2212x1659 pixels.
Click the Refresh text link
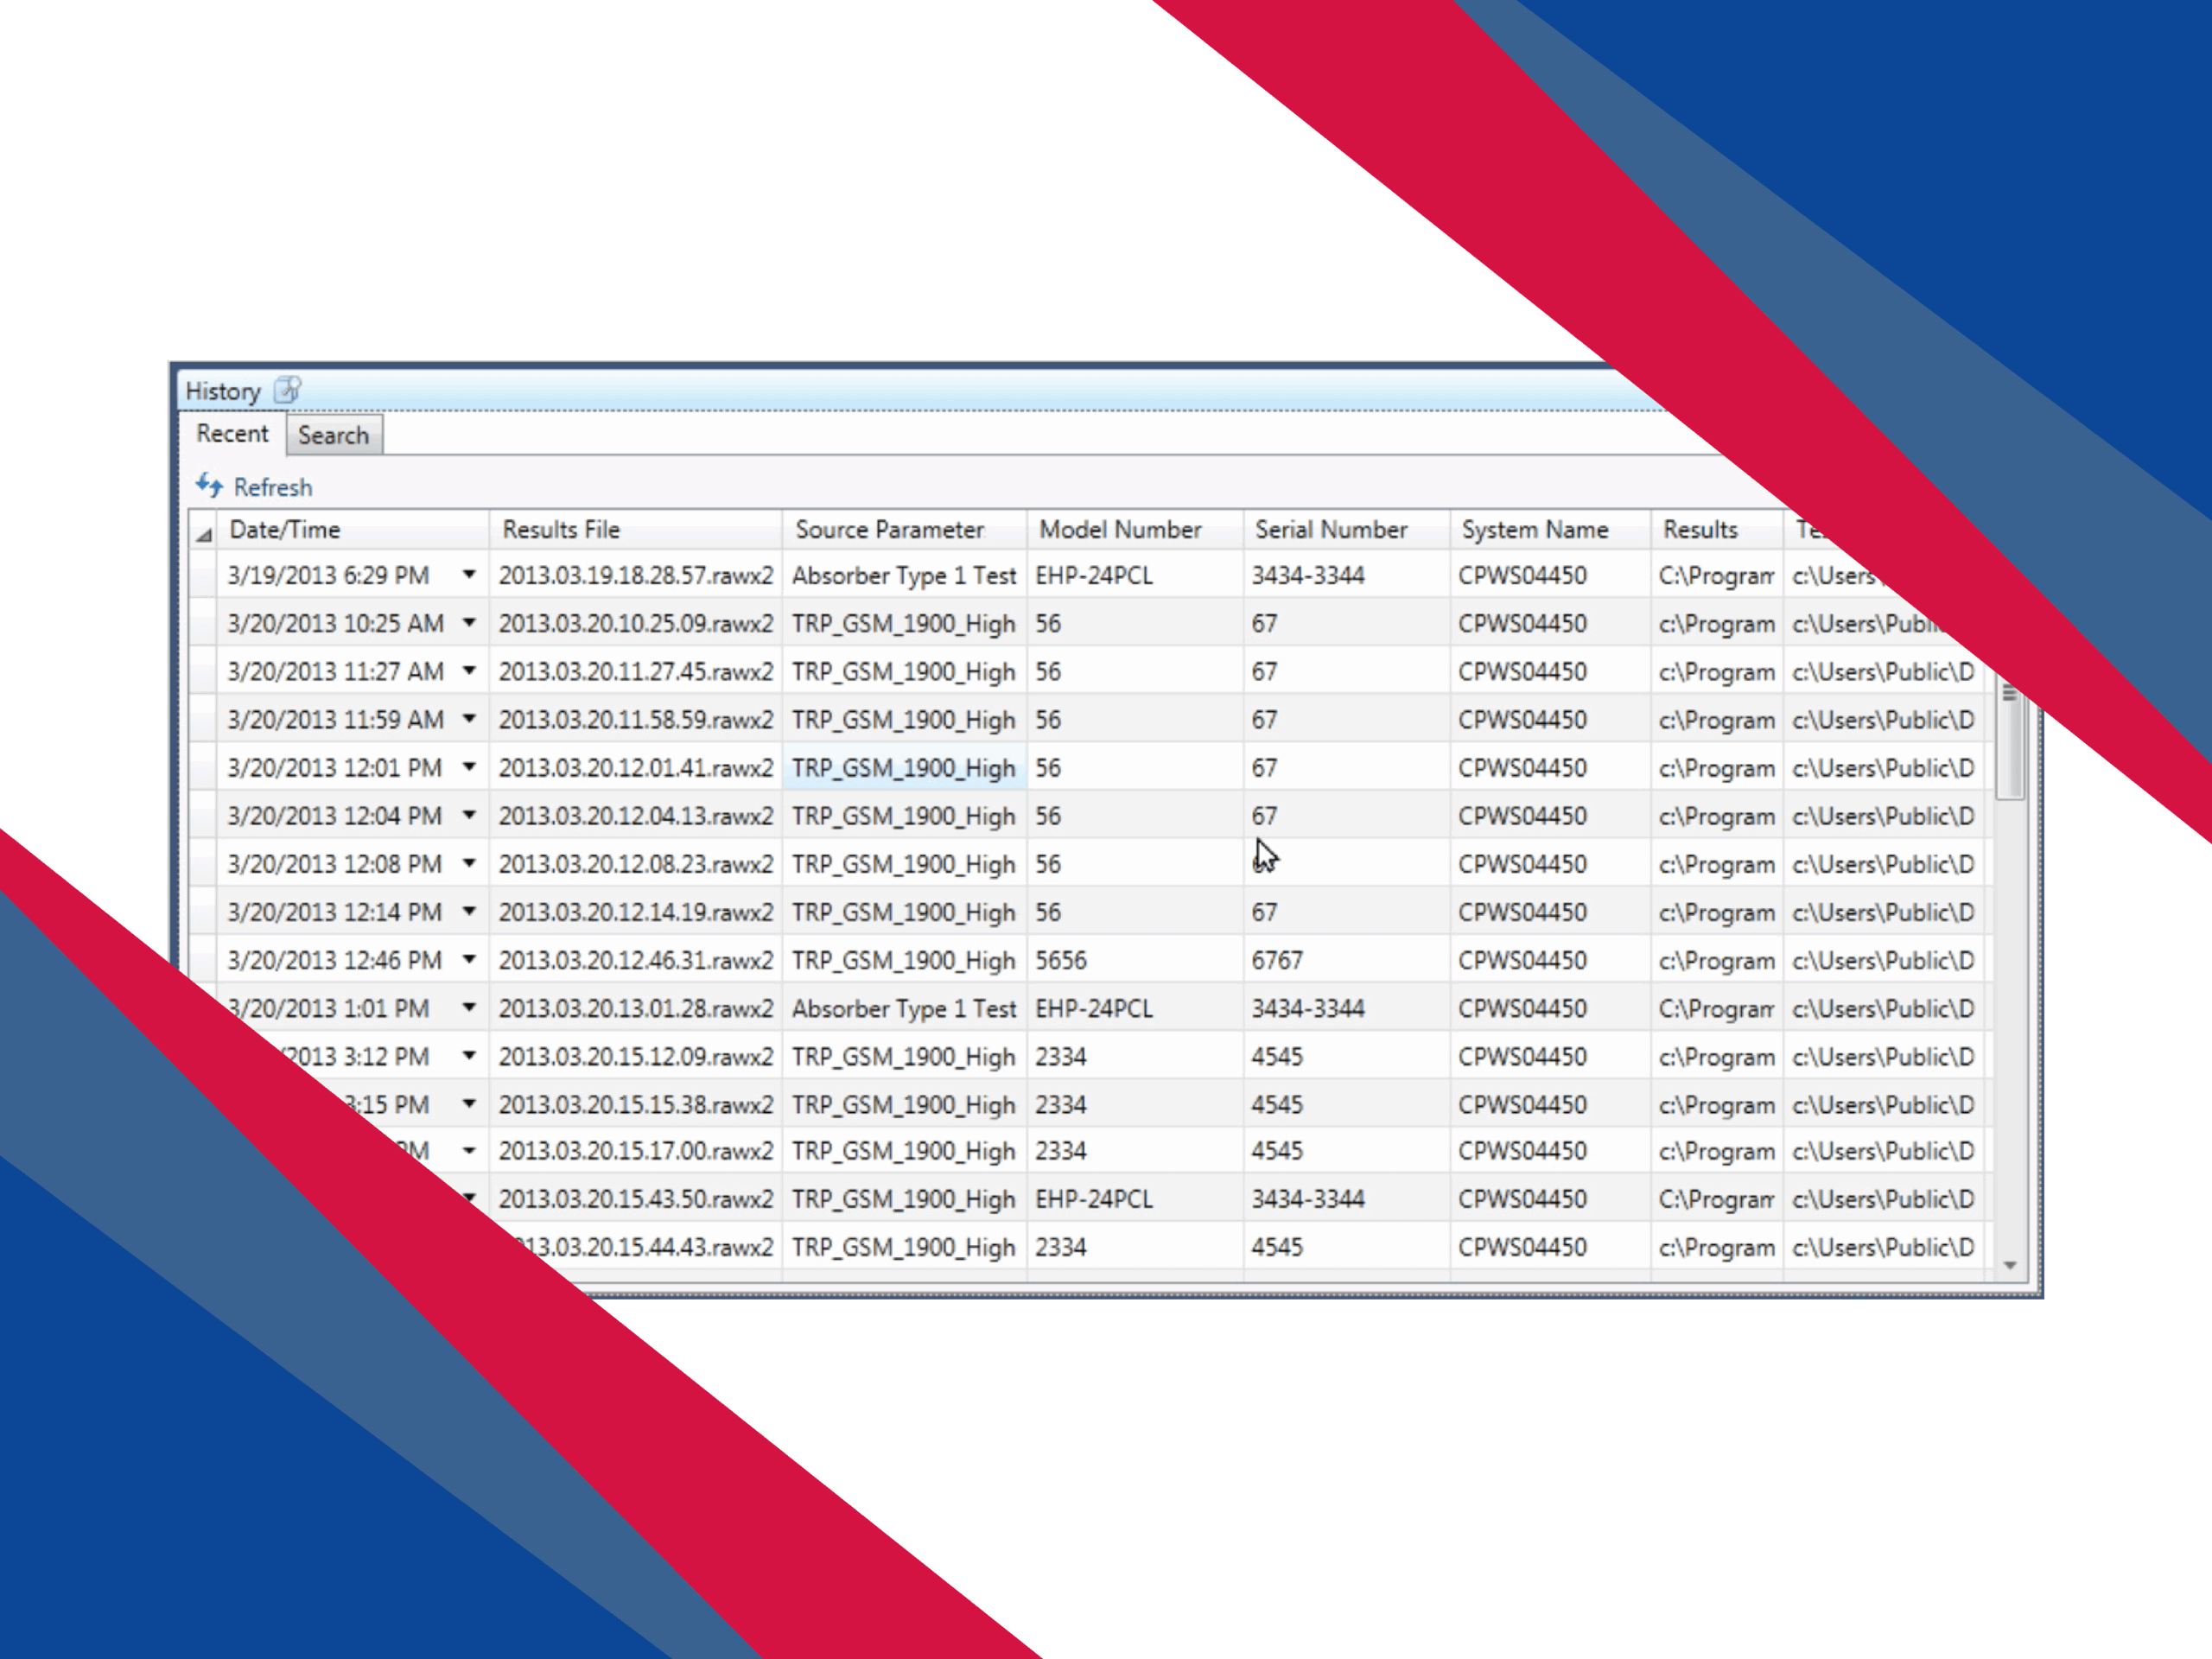pyautogui.click(x=272, y=487)
